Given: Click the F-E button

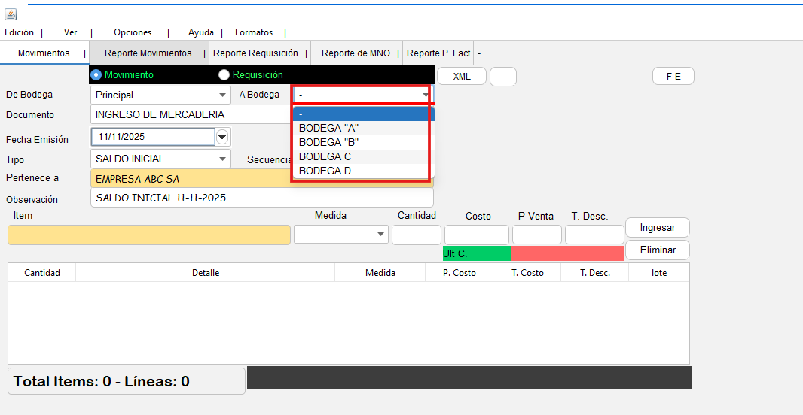Looking at the screenshot, I should coord(673,76).
